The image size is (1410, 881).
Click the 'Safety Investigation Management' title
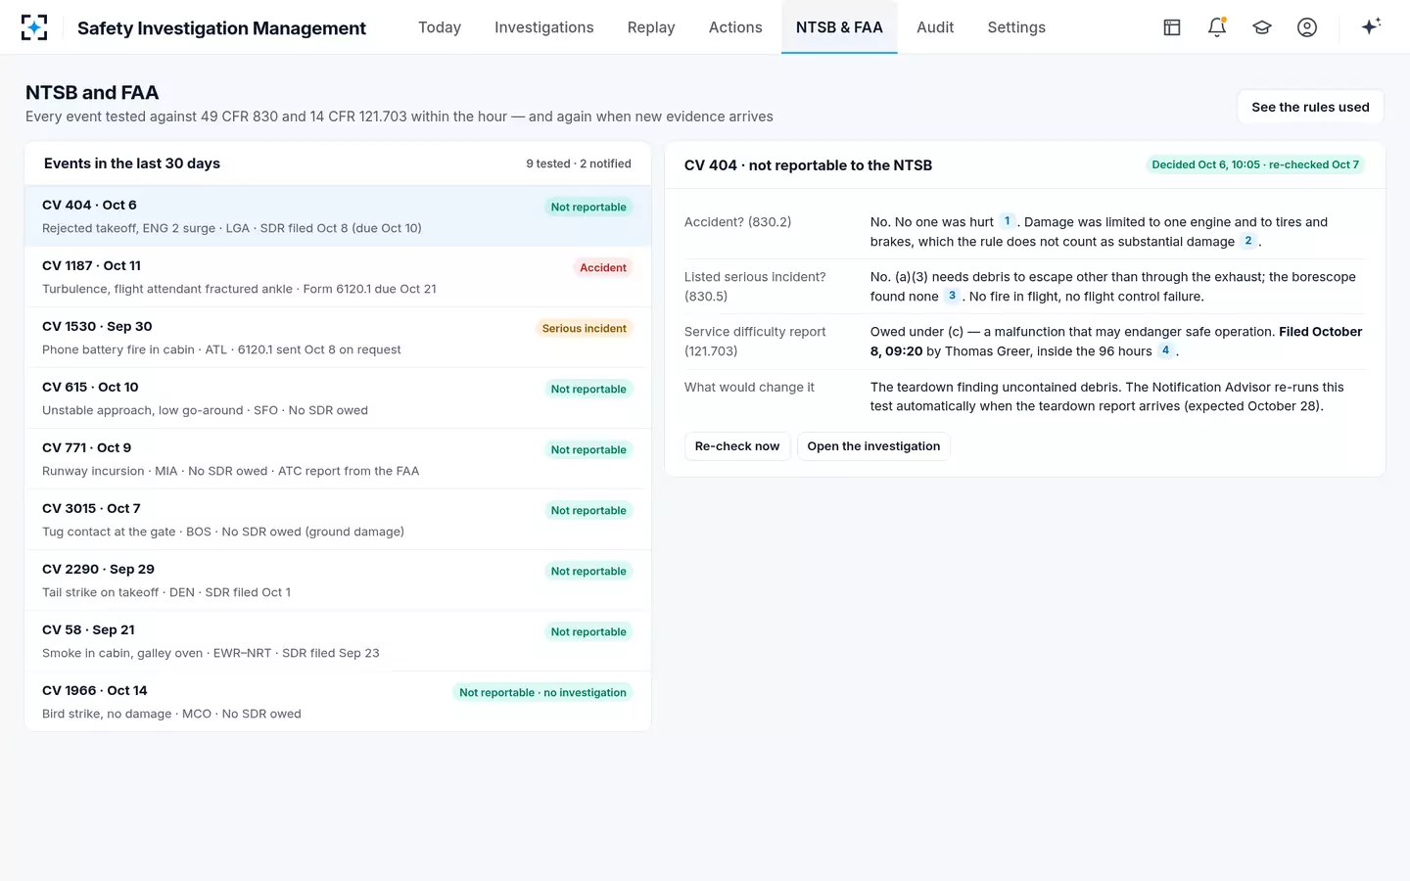pos(221,28)
